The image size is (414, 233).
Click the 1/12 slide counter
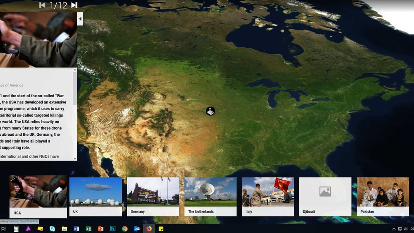[58, 5]
